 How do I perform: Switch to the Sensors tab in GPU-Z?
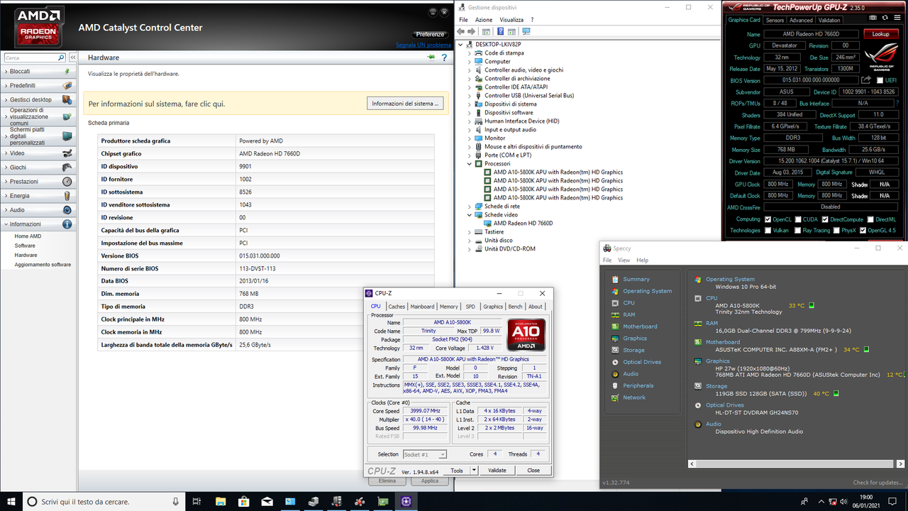coord(775,21)
